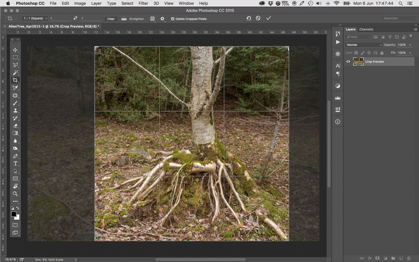Pick the Eyedropper tool

click(x=16, y=88)
